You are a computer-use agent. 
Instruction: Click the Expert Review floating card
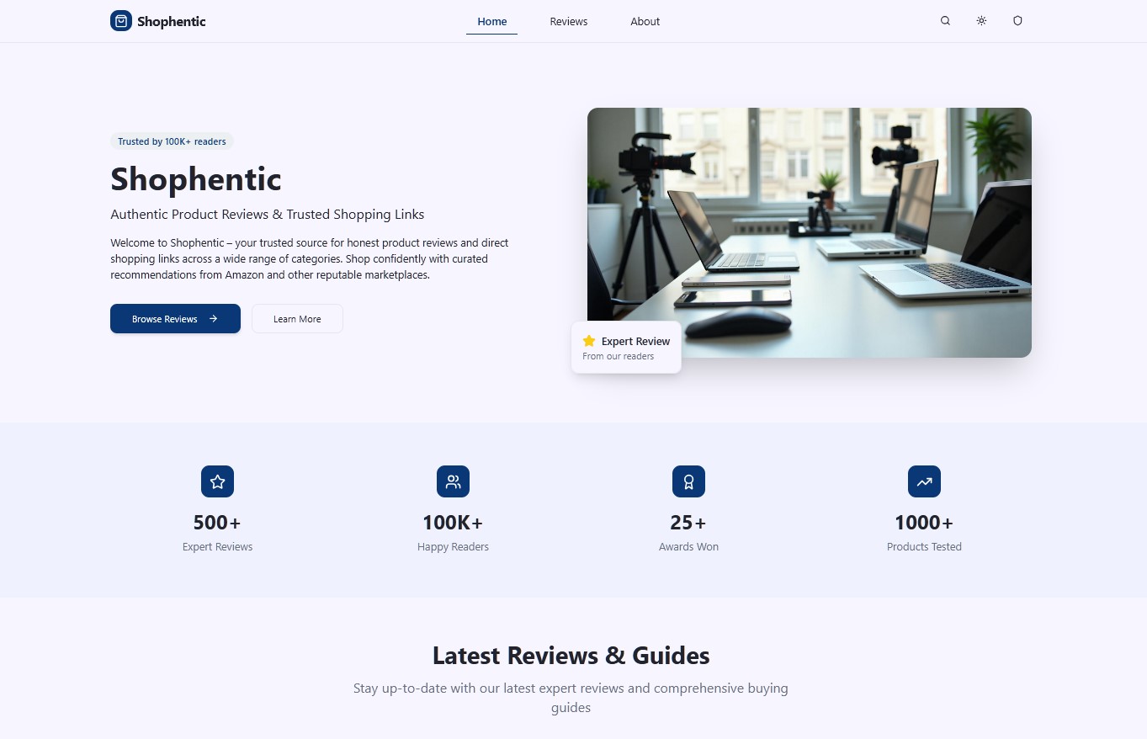click(626, 347)
